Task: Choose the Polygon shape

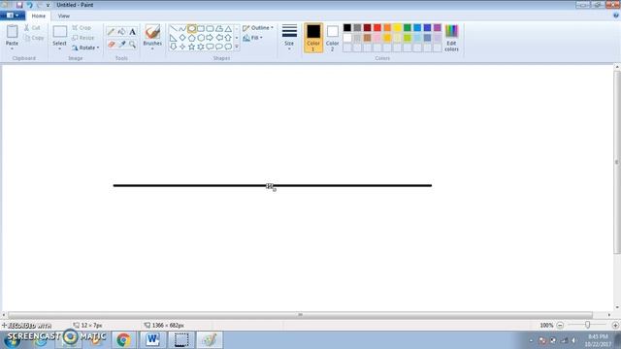Action: coord(219,28)
